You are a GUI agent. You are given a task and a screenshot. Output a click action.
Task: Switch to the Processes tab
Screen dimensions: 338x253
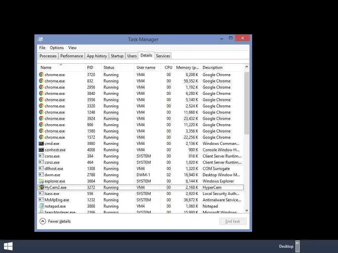point(48,56)
